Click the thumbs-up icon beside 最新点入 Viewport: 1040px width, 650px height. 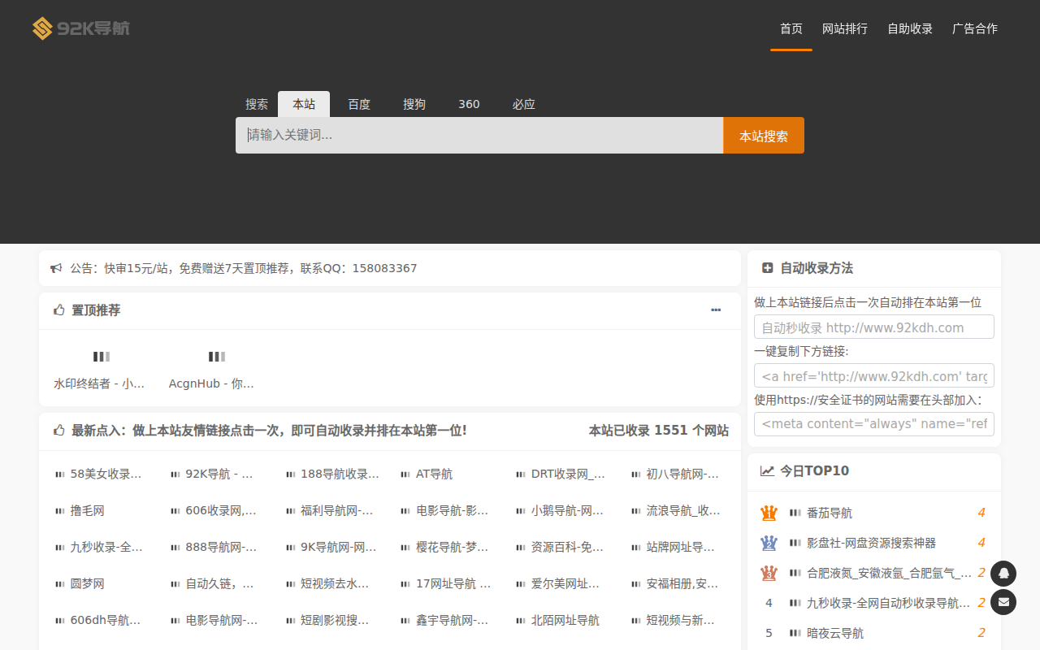58,429
